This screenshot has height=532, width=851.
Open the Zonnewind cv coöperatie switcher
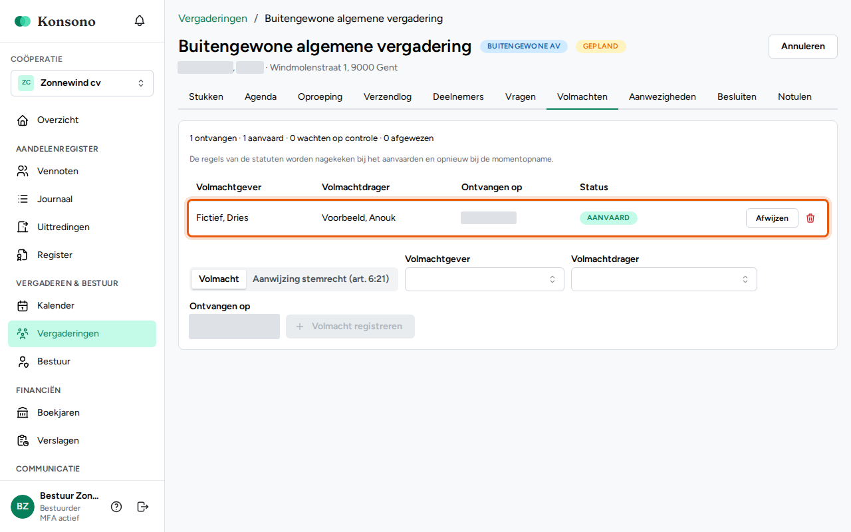(82, 83)
